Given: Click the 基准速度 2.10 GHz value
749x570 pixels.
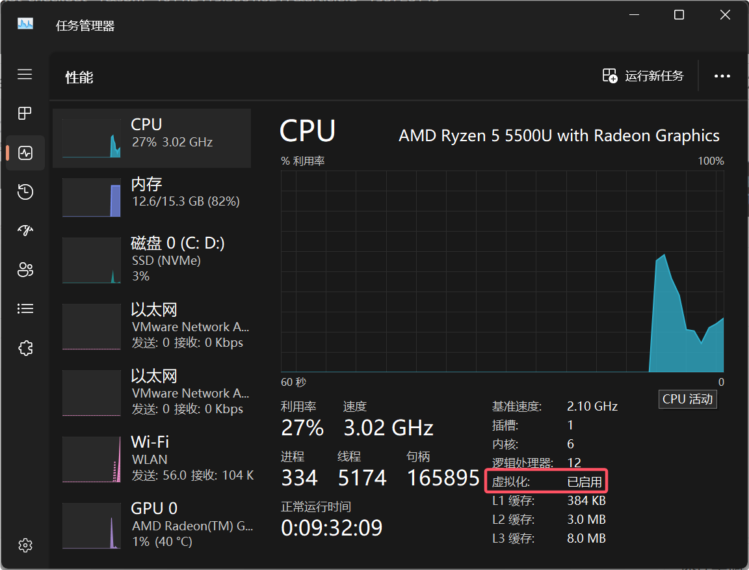Looking at the screenshot, I should [x=592, y=407].
